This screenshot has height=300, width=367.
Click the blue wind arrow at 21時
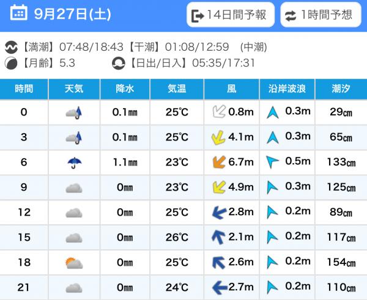coord(216,287)
